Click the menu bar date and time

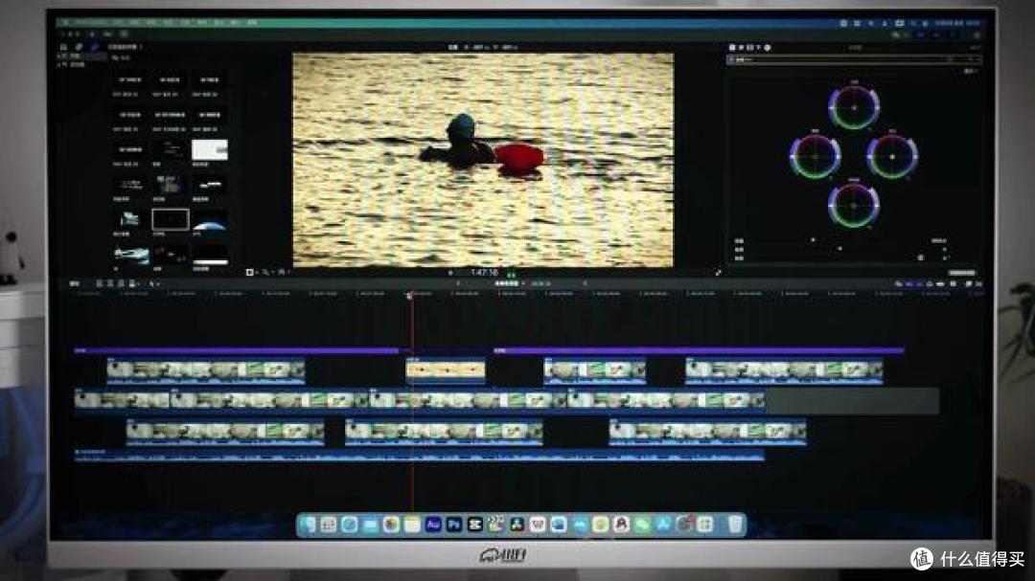tap(957, 23)
